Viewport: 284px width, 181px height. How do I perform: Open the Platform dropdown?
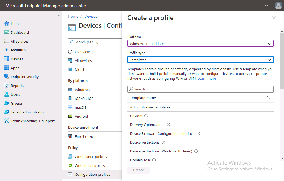click(200, 43)
